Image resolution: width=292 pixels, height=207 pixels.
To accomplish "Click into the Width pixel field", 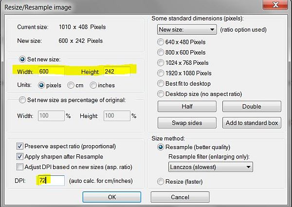I will point(51,72).
